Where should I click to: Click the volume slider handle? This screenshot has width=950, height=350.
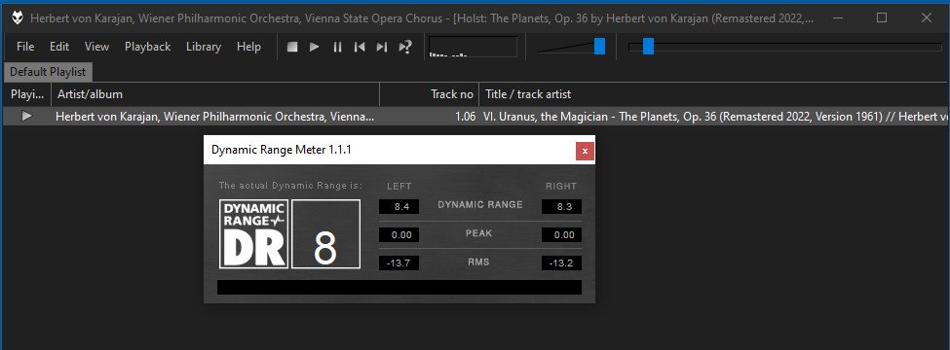click(600, 46)
